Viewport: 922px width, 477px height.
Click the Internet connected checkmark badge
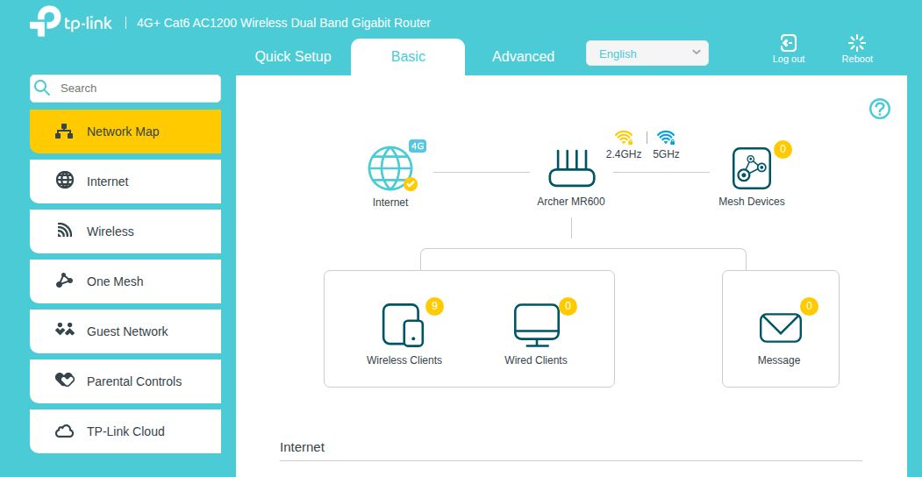411,184
